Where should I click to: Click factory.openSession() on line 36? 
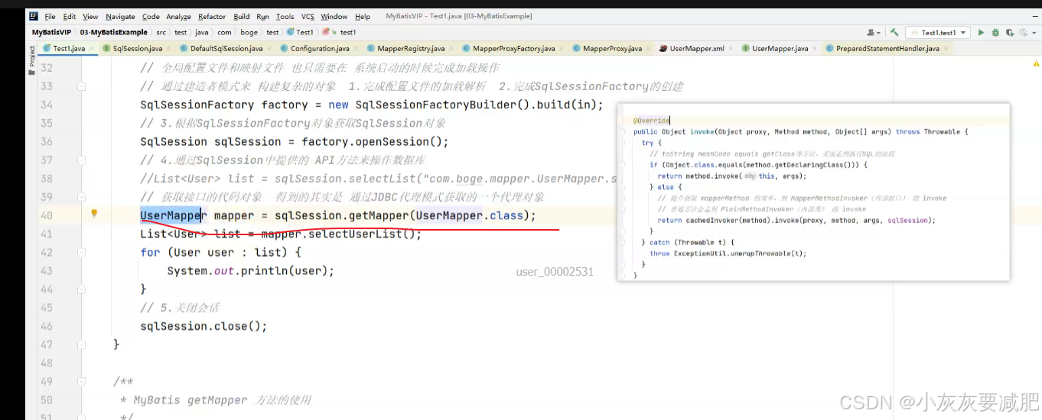point(372,141)
